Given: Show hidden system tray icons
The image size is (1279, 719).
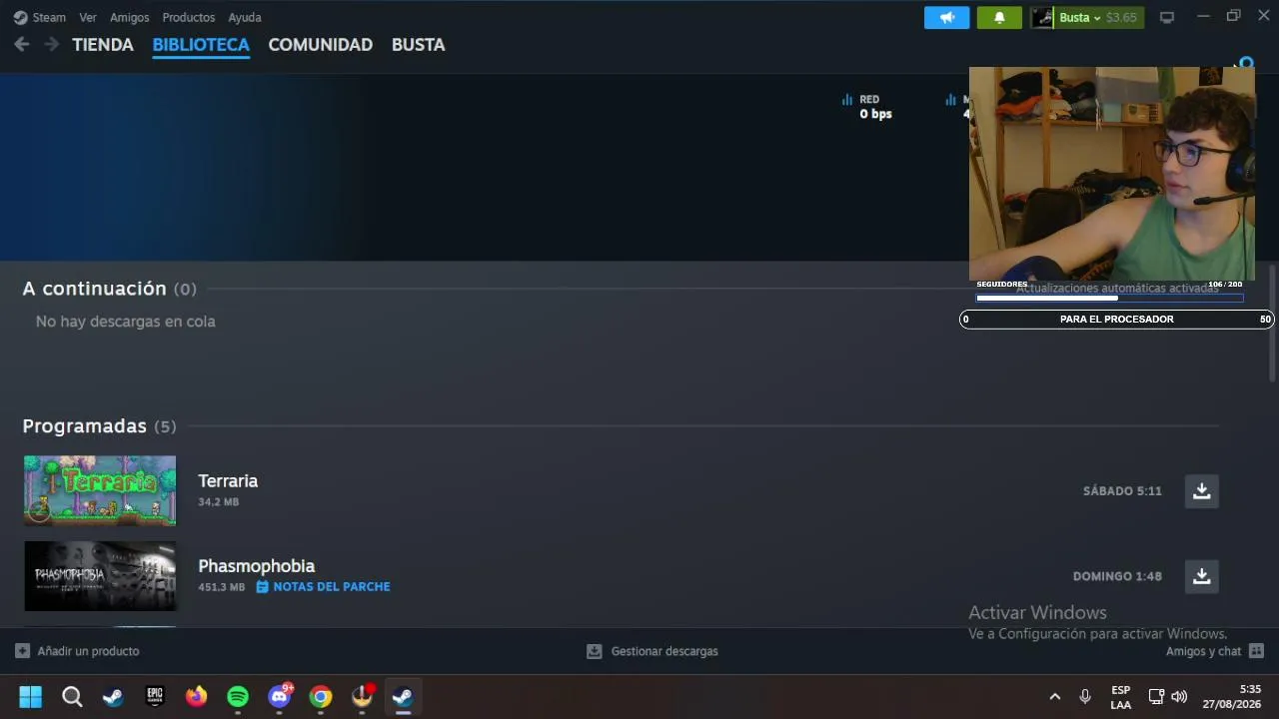Looking at the screenshot, I should point(1054,696).
